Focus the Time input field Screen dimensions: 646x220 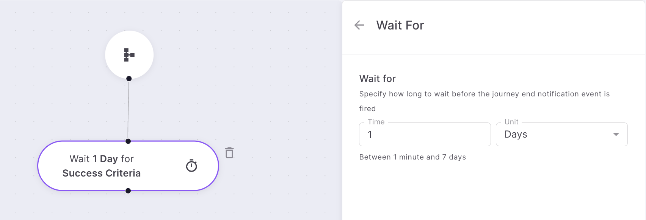click(425, 134)
